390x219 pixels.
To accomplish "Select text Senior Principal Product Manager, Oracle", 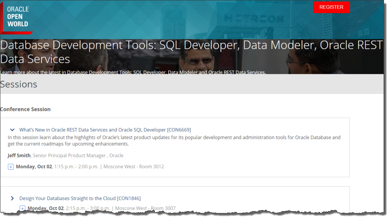I will [78, 155].
